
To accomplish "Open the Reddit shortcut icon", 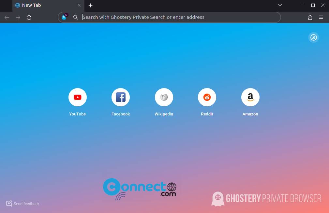I will (x=207, y=97).
